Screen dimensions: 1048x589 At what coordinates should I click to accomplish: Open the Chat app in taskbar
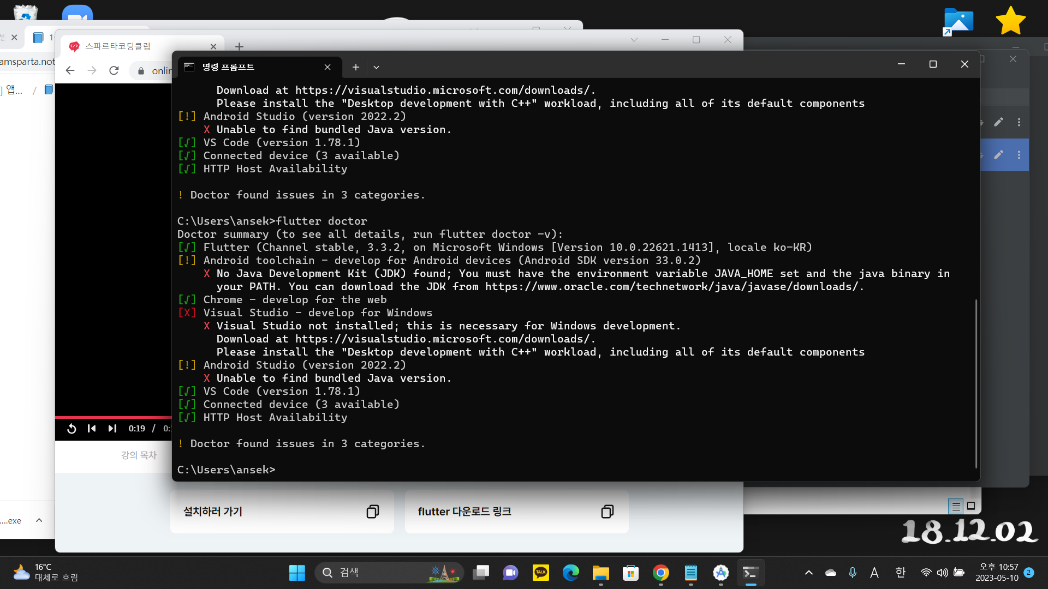click(x=511, y=573)
